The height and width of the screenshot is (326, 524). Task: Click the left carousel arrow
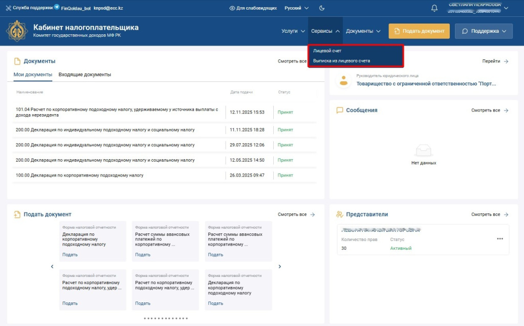tap(52, 266)
